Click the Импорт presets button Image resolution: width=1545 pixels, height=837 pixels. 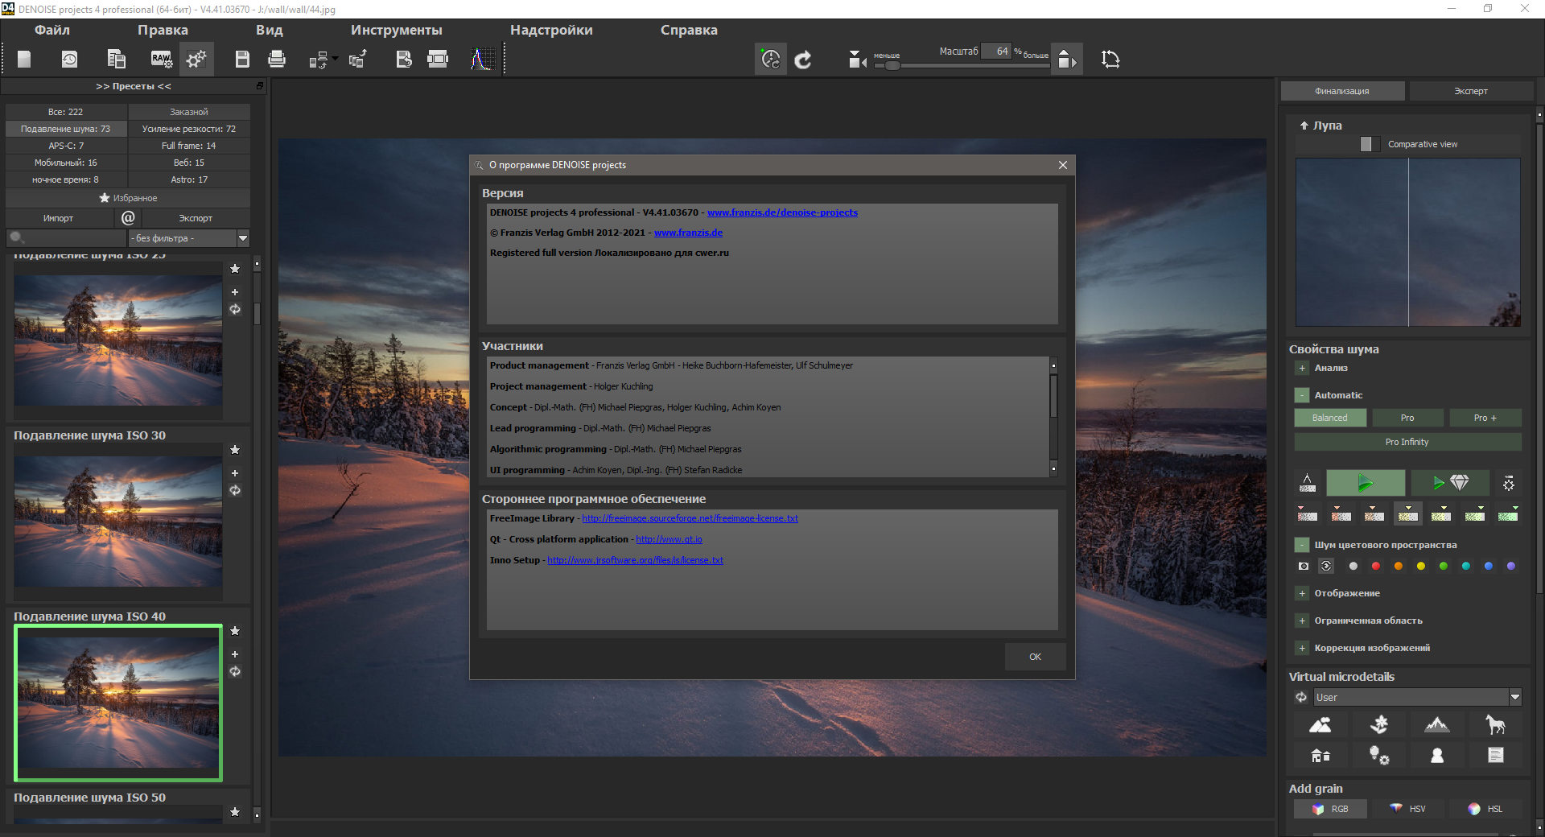[59, 218]
